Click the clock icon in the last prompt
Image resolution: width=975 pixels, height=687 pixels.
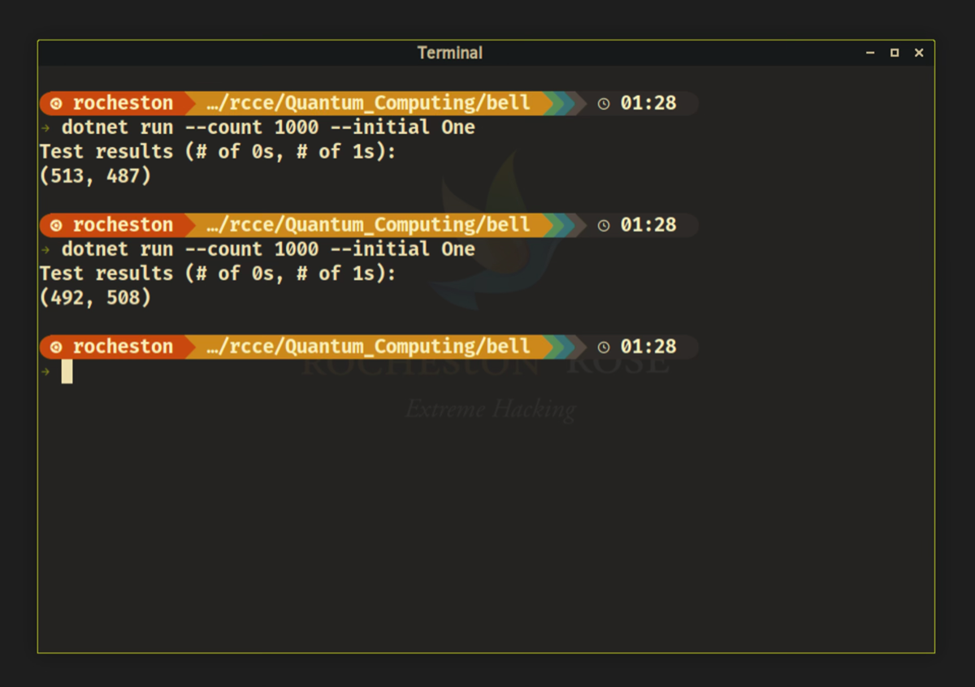coord(604,347)
